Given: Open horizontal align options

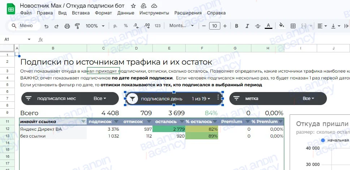Looking at the screenshot, I should pos(322,26).
